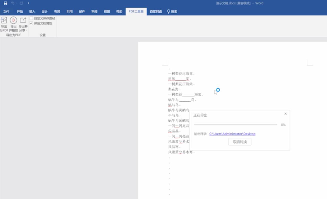
Task: Click 导出并分享 share icon
Action: tap(23, 20)
